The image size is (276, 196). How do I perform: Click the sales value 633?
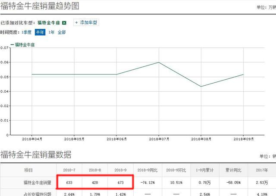(x=69, y=183)
